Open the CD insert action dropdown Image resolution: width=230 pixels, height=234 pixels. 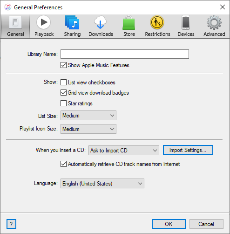(x=124, y=150)
